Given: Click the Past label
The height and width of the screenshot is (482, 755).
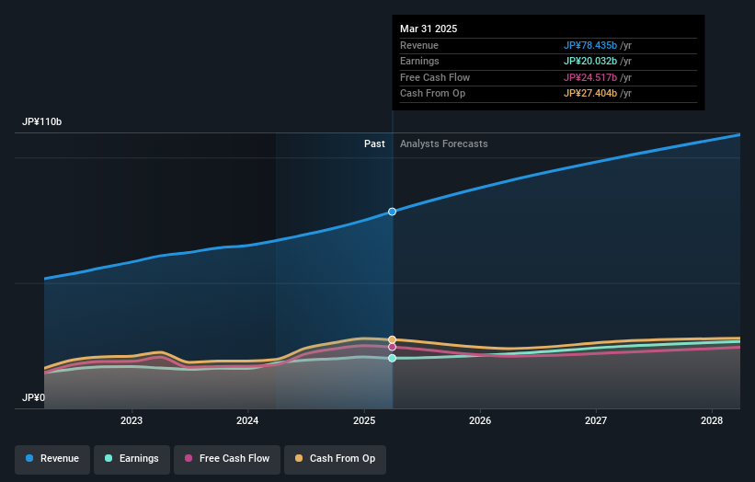Looking at the screenshot, I should 374,143.
